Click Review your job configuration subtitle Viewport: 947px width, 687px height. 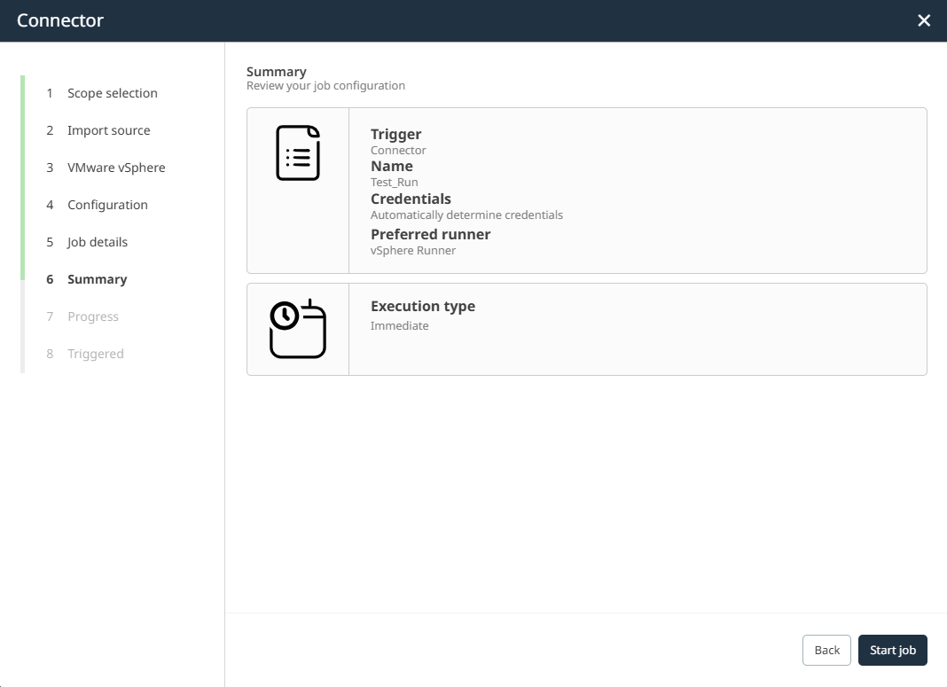coord(325,86)
